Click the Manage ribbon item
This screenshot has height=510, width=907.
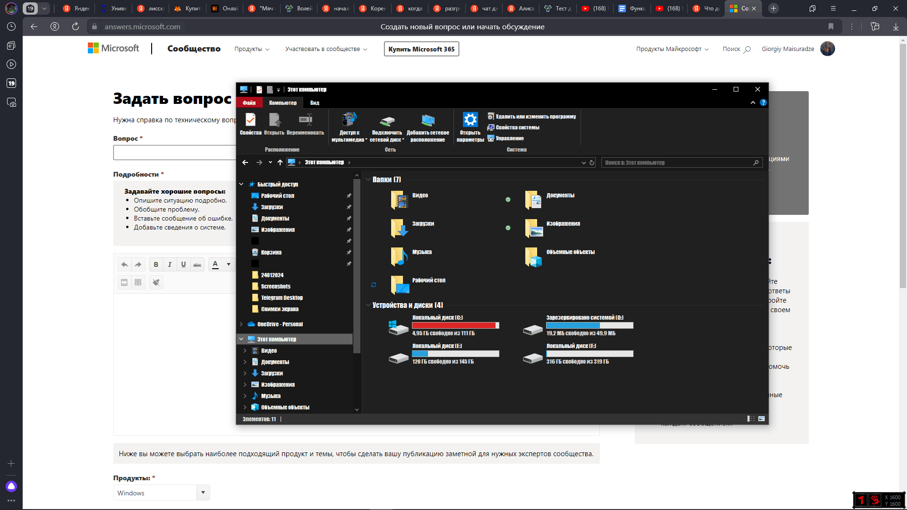point(505,138)
